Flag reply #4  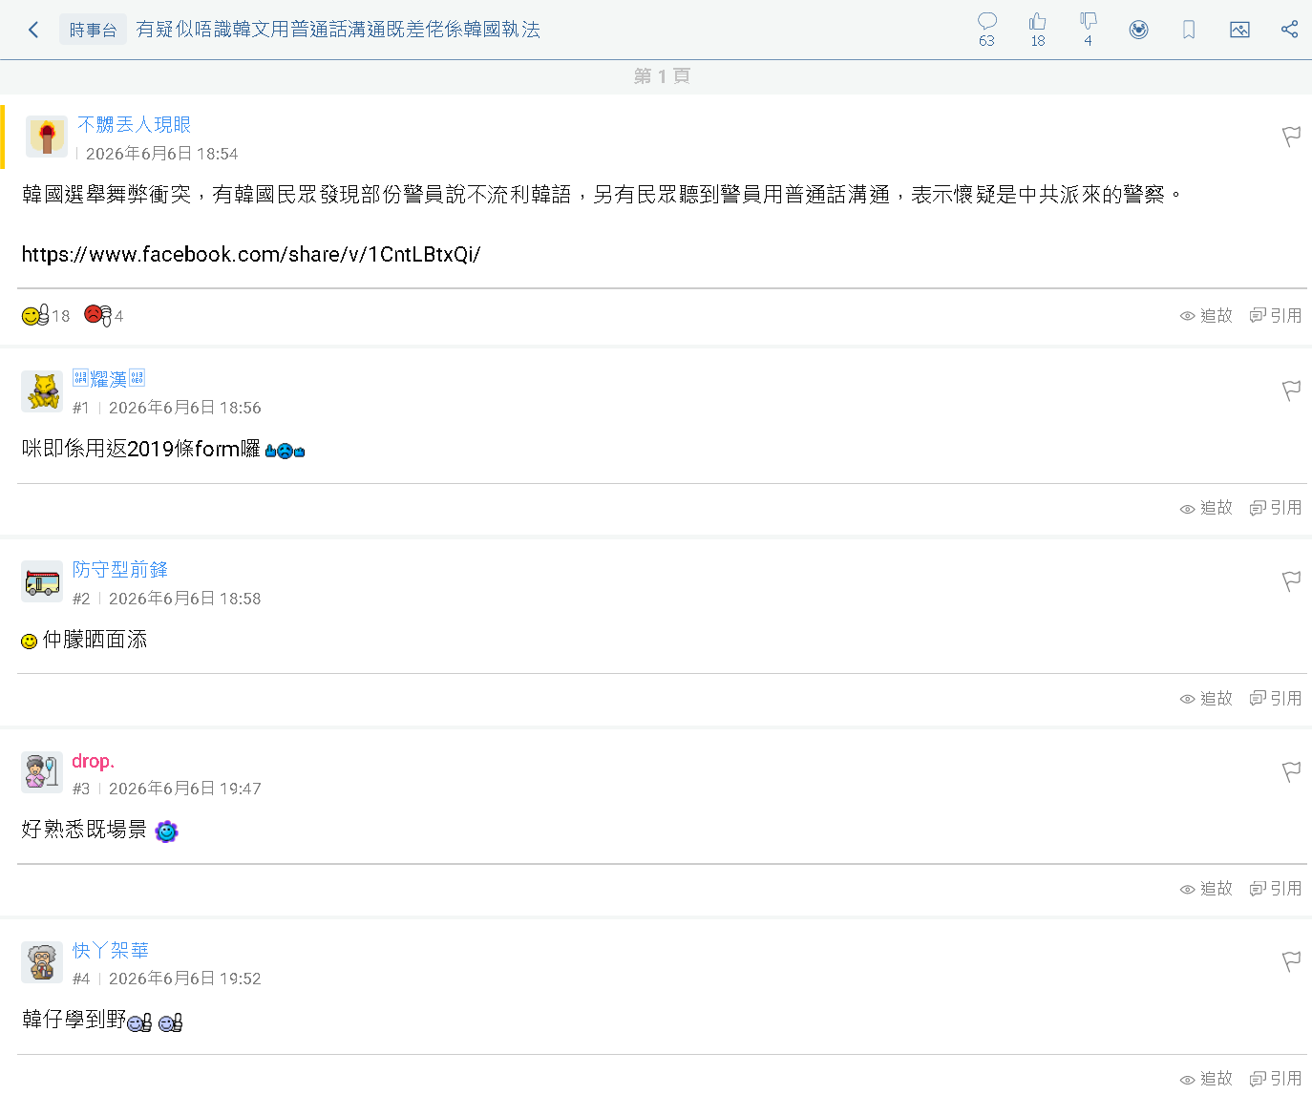coord(1291,961)
